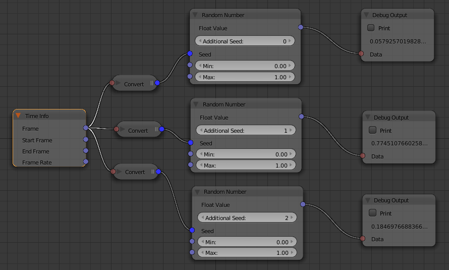The height and width of the screenshot is (270, 449).
Task: Click Data input socket of Debug Output 0.1846976688366
Action: coord(363,239)
